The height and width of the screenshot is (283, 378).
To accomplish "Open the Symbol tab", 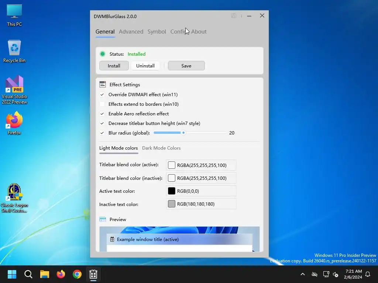I will 157,32.
